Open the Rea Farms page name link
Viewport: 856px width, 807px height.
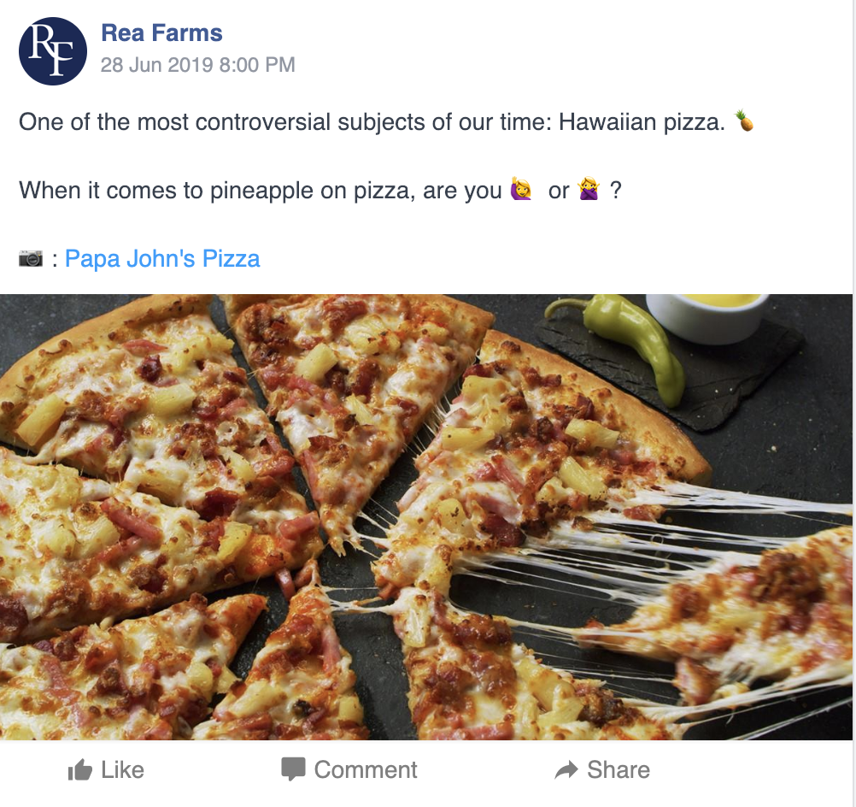tap(161, 33)
